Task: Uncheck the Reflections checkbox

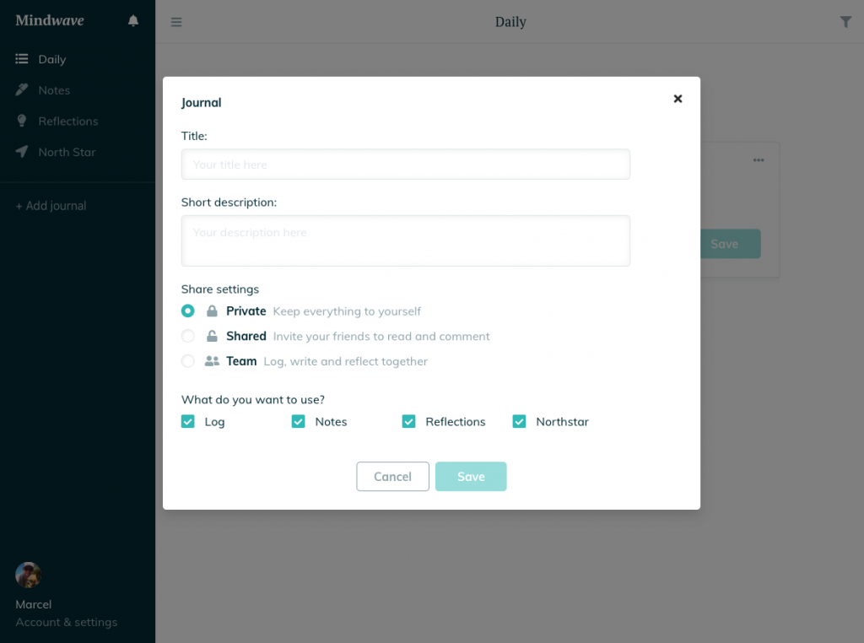Action: tap(409, 422)
